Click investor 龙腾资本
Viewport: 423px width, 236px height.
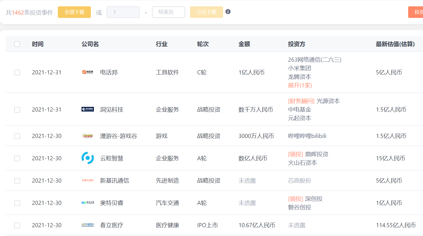click(300, 77)
